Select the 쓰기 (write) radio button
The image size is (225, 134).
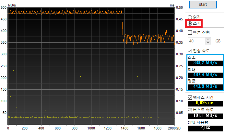coord(190,23)
